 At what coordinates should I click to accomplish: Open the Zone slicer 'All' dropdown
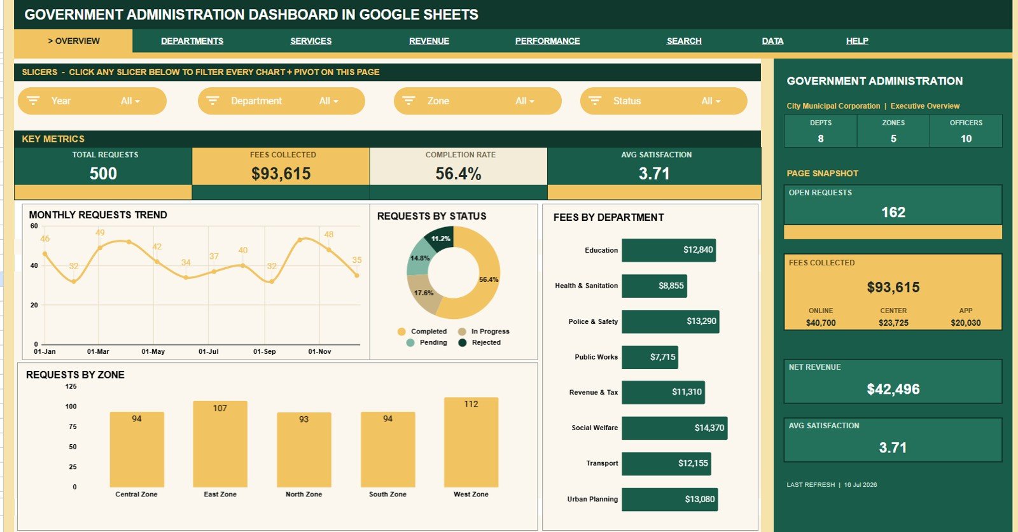pyautogui.click(x=525, y=101)
